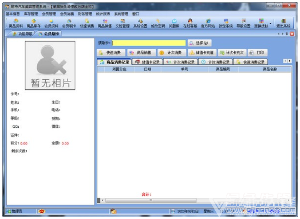Click the 计次卡充次 button

[232, 53]
